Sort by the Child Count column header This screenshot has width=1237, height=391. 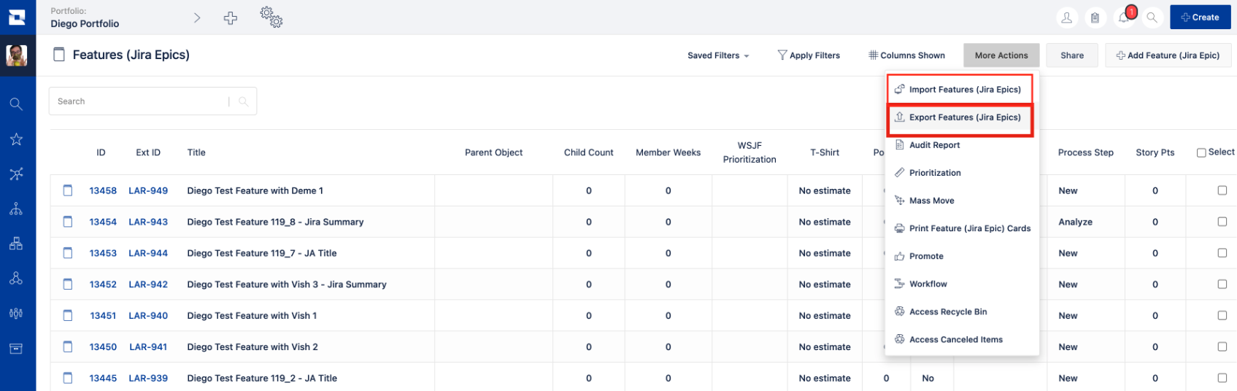[x=589, y=152]
